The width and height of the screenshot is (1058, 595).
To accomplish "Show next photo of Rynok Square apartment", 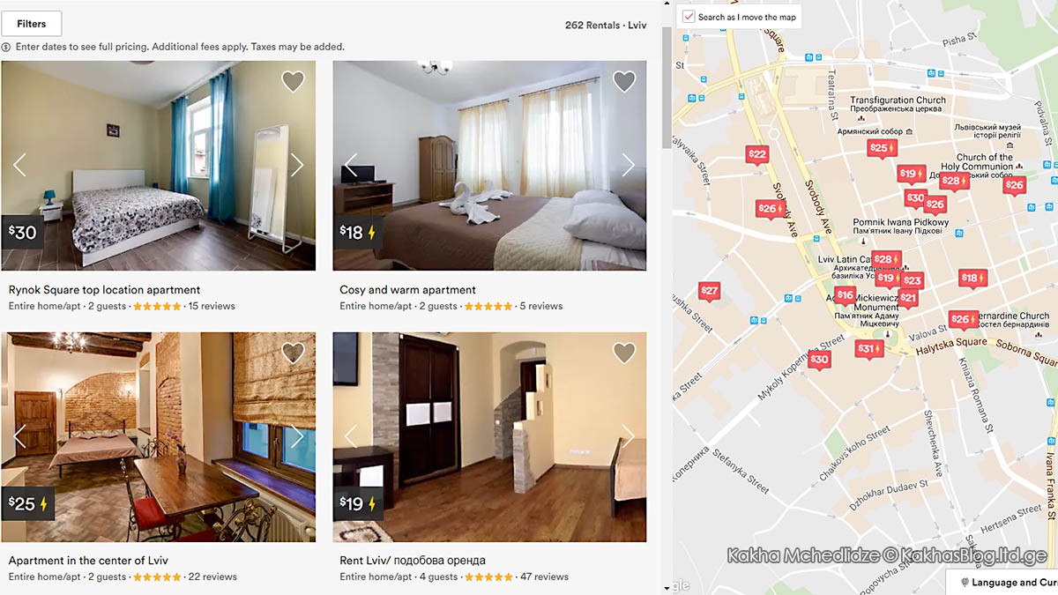I will [297, 165].
